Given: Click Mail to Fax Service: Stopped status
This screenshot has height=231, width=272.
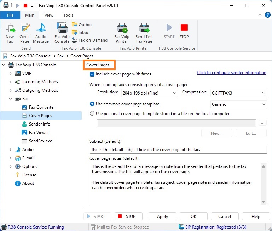Looking at the screenshot, I should click(x=120, y=227).
